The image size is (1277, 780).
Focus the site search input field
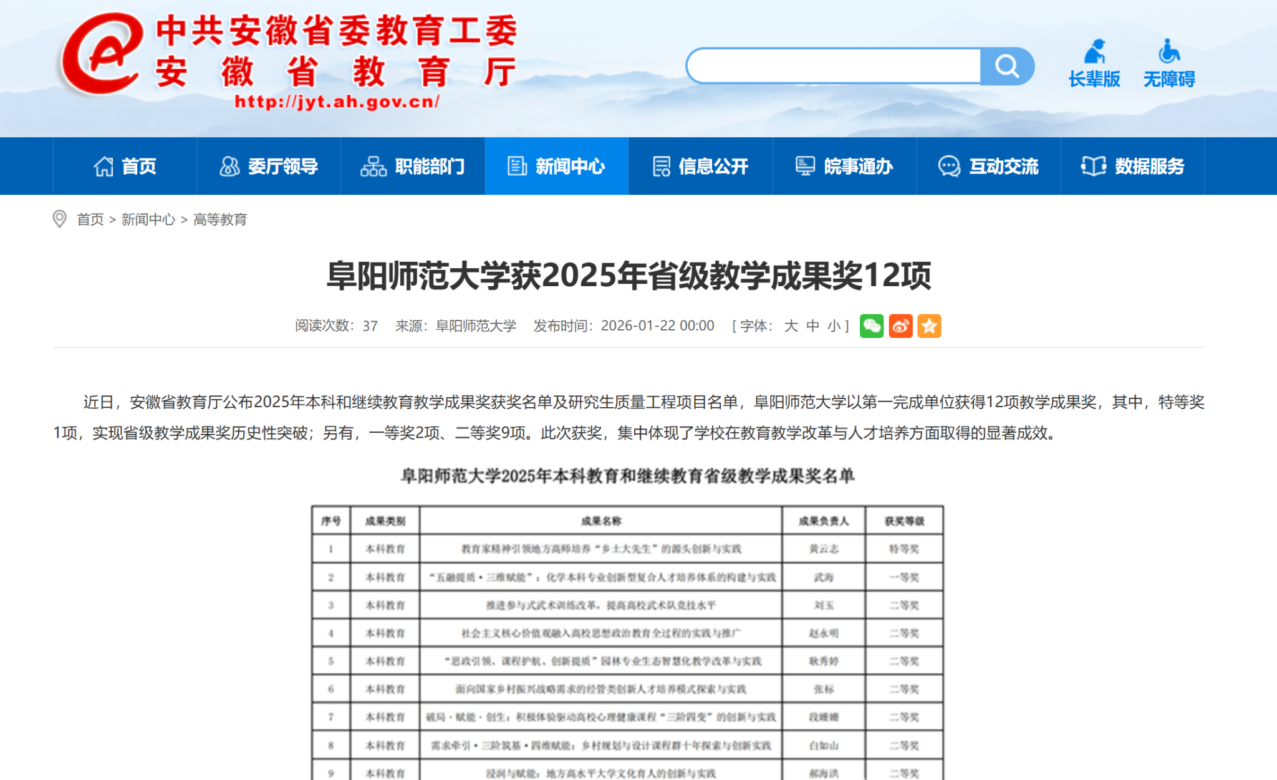[x=834, y=66]
